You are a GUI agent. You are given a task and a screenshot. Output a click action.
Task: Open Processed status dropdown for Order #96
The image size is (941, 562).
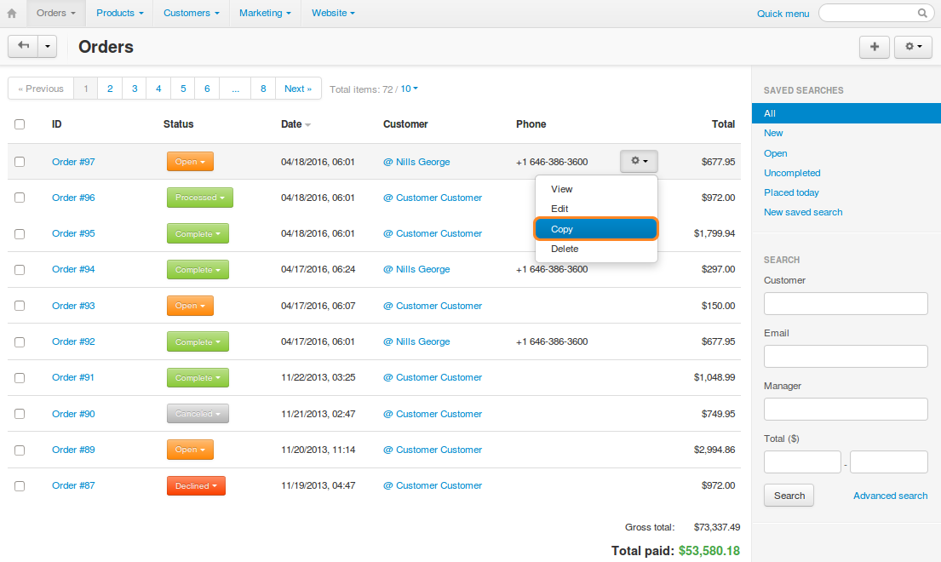click(200, 198)
